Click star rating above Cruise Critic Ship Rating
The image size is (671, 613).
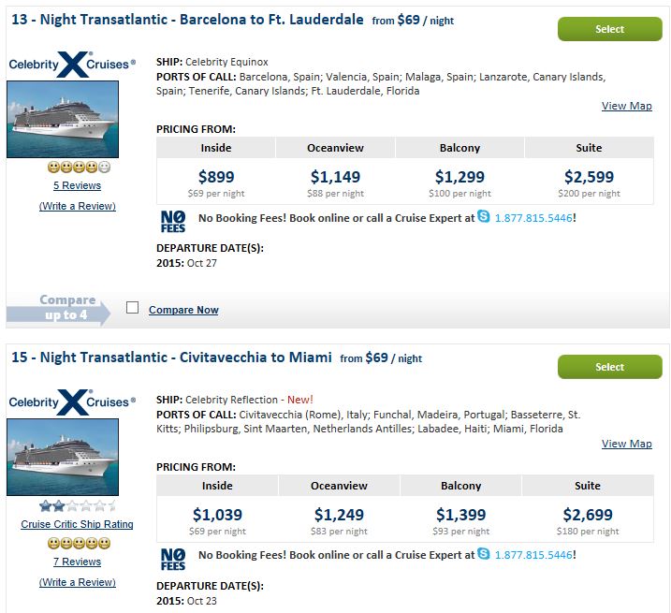click(x=78, y=506)
